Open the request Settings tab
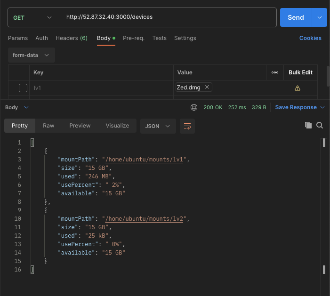This screenshot has width=330, height=296. [185, 38]
